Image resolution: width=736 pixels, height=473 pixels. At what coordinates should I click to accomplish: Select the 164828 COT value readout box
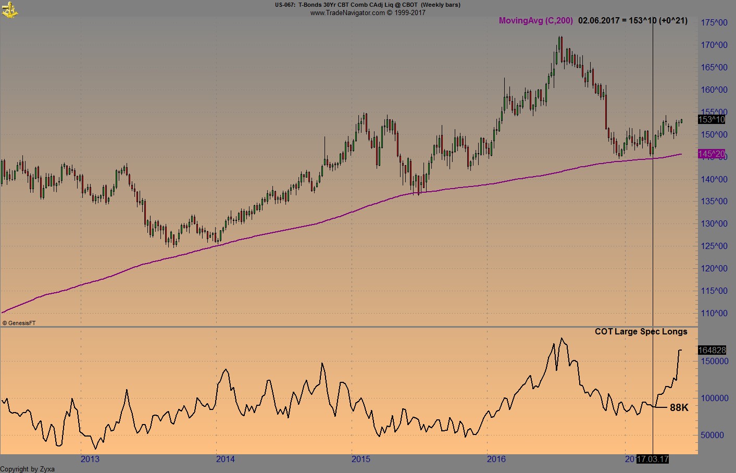pos(712,350)
